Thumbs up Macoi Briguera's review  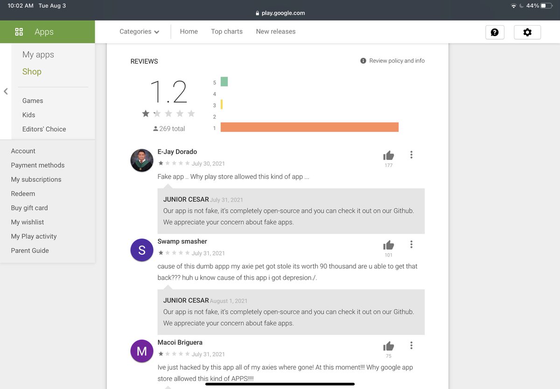click(x=388, y=346)
